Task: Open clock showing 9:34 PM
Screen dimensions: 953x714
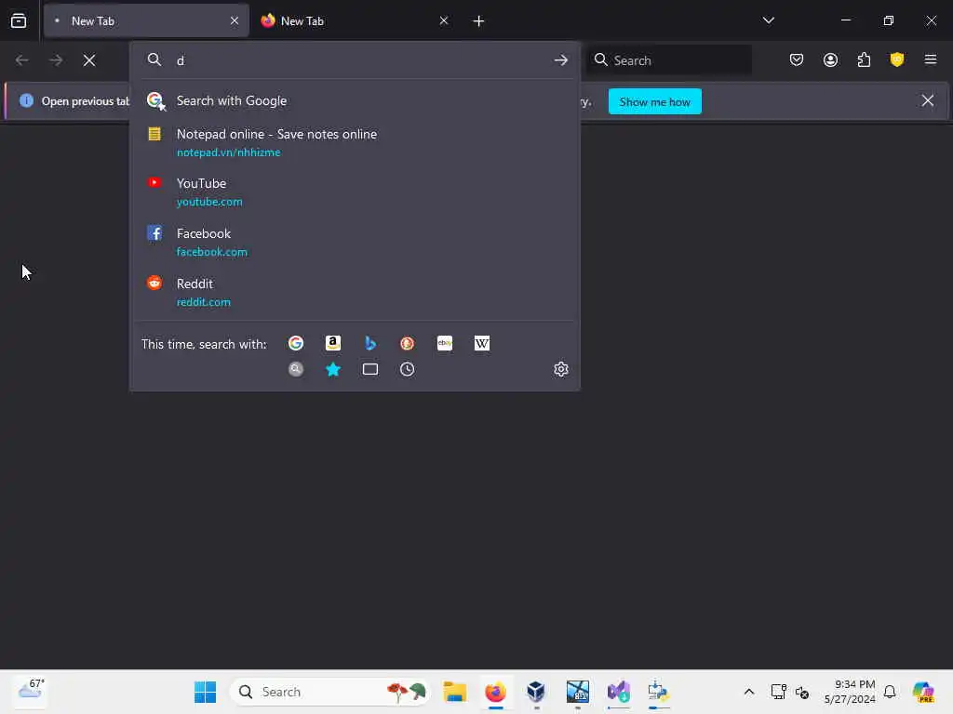Action: click(x=850, y=692)
